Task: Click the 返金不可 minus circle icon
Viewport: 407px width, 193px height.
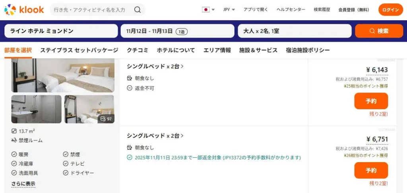Action: pos(130,88)
